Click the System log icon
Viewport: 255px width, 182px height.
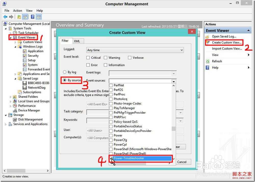pos(25,65)
